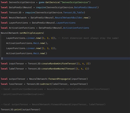Click the Linear.new({1, 2, 3}) line
This screenshot has height=113, width=130.
tap(31, 38)
